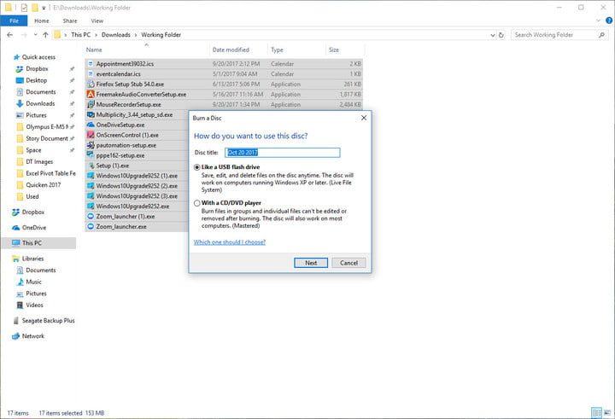Click the Disc title text field
Screen dimensions: 615x419
pos(282,153)
